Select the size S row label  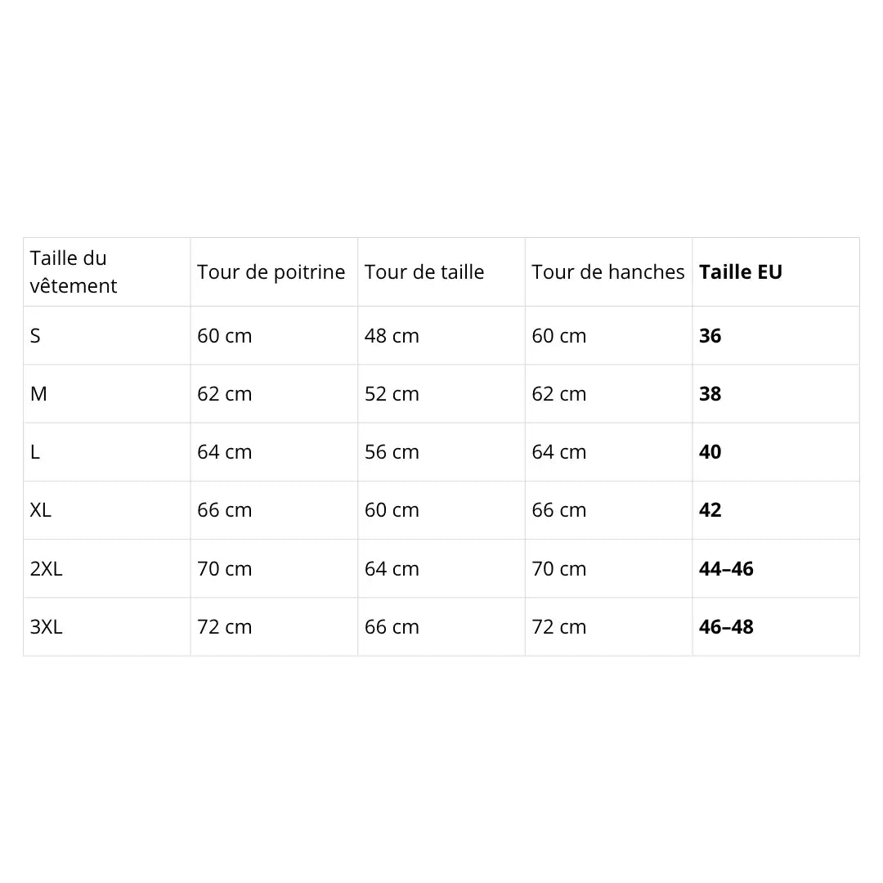click(x=35, y=336)
